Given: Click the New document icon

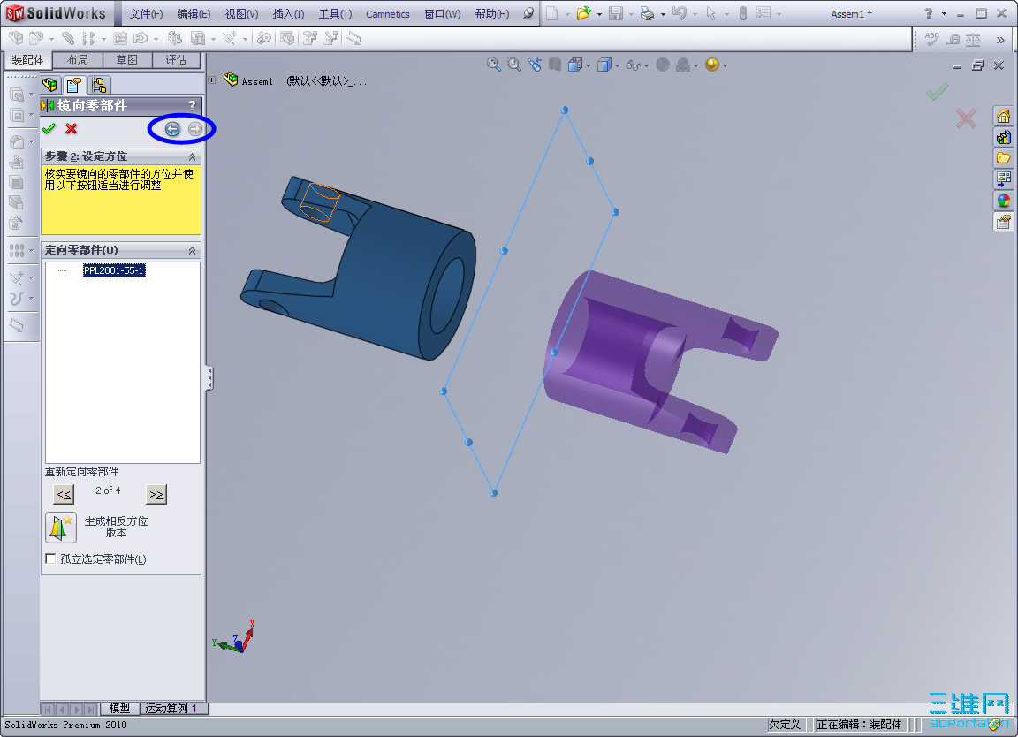Looking at the screenshot, I should [x=551, y=13].
